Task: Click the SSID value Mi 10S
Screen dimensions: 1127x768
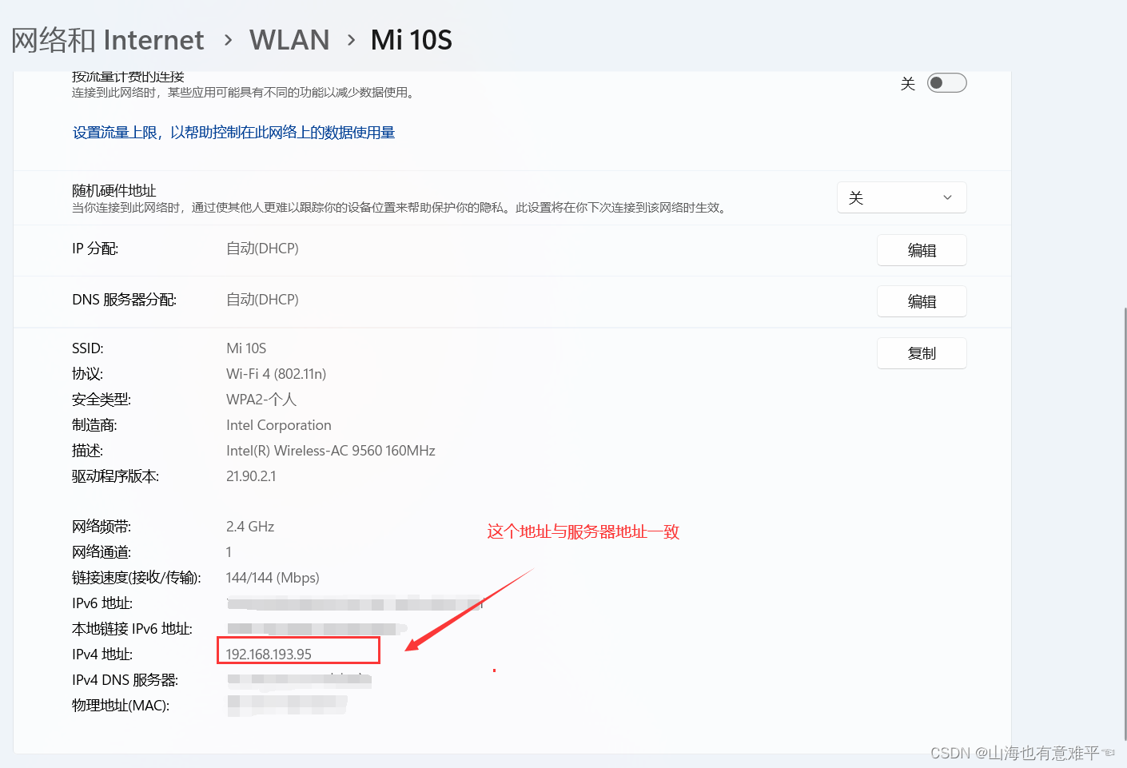Action: click(245, 348)
